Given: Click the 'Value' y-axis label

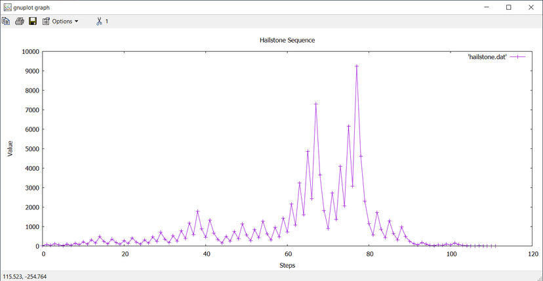Looking at the screenshot, I should pos(10,148).
